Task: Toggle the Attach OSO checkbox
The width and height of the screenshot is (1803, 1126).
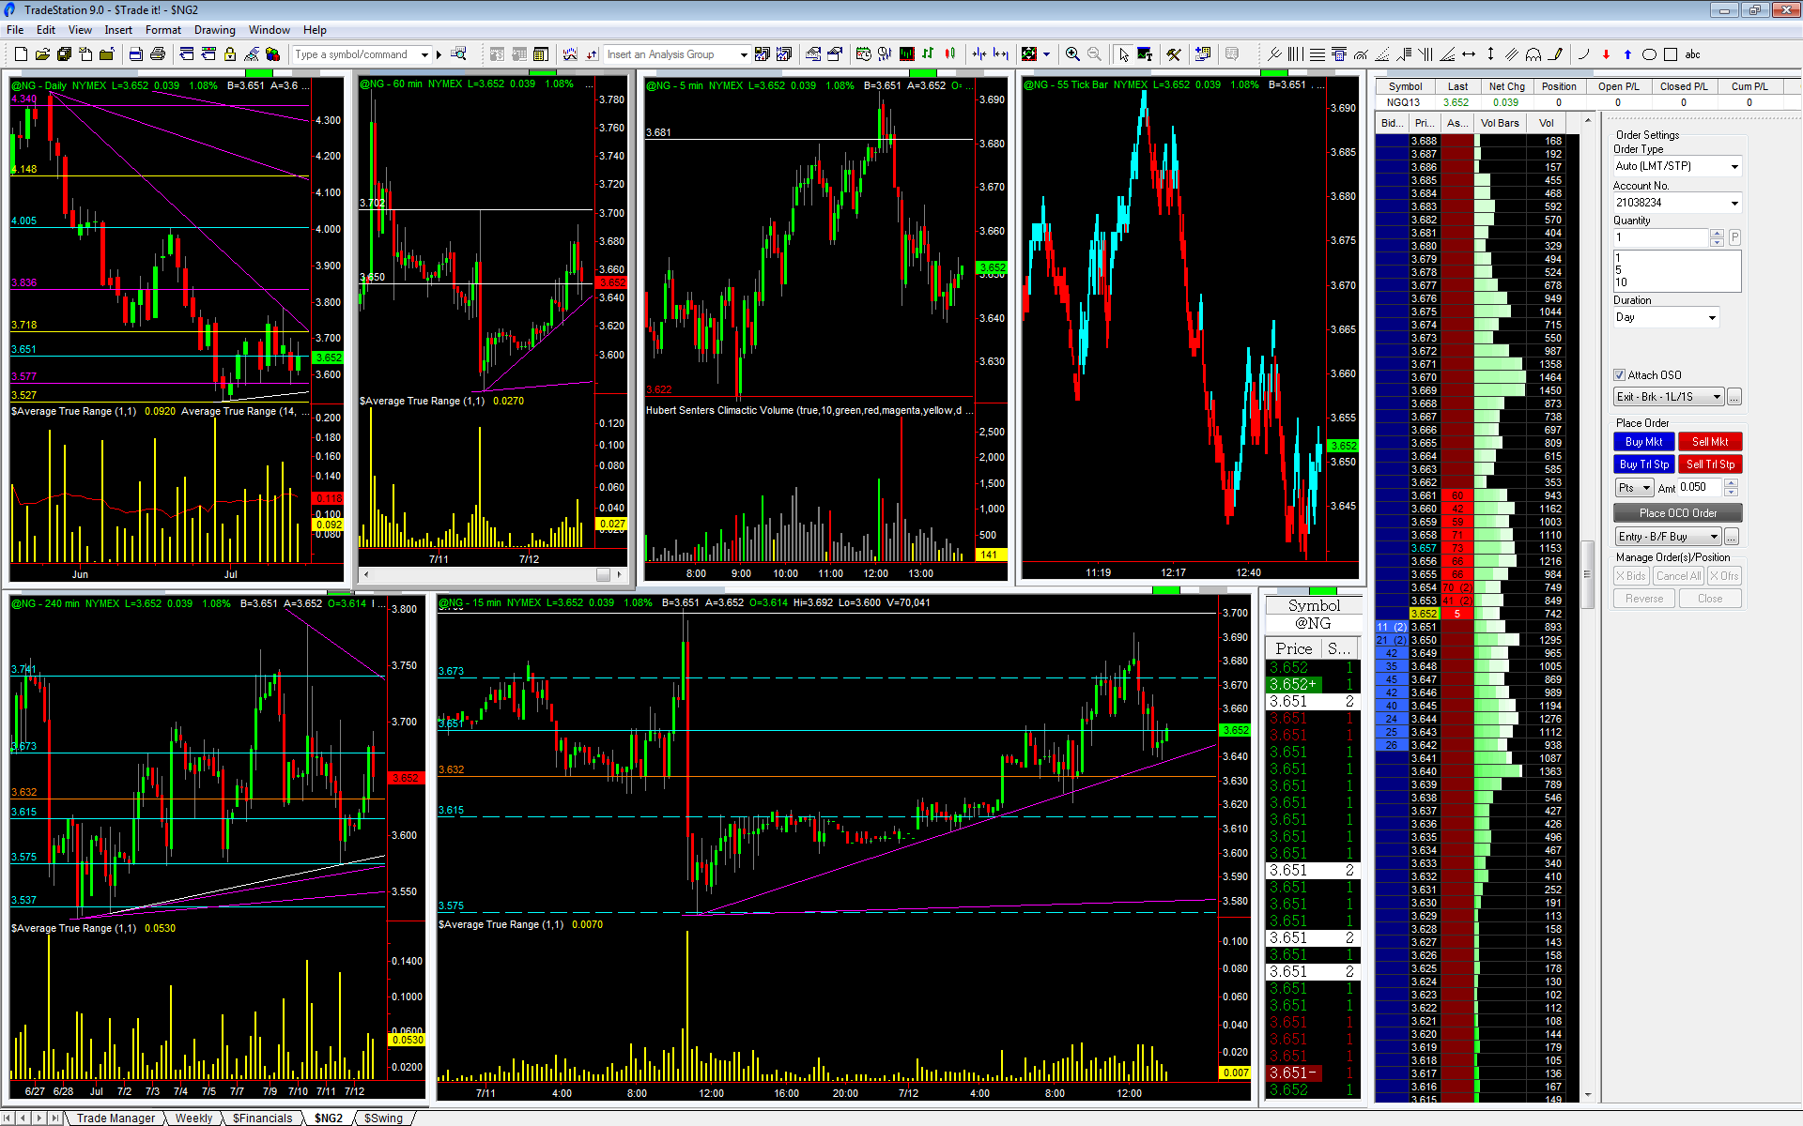Action: pyautogui.click(x=1619, y=375)
